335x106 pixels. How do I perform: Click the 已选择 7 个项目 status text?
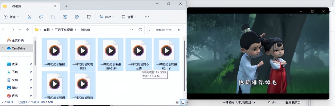[x=29, y=102]
